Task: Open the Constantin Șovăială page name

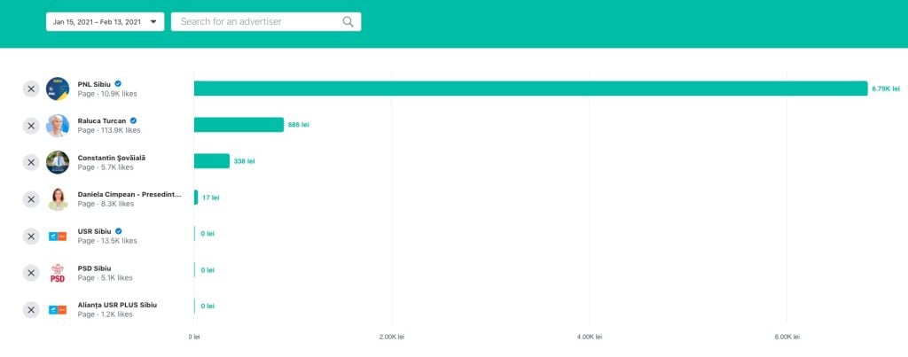Action: (112, 158)
